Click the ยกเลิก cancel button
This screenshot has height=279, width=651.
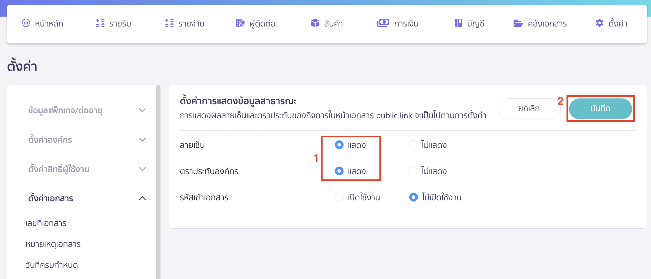click(x=529, y=108)
